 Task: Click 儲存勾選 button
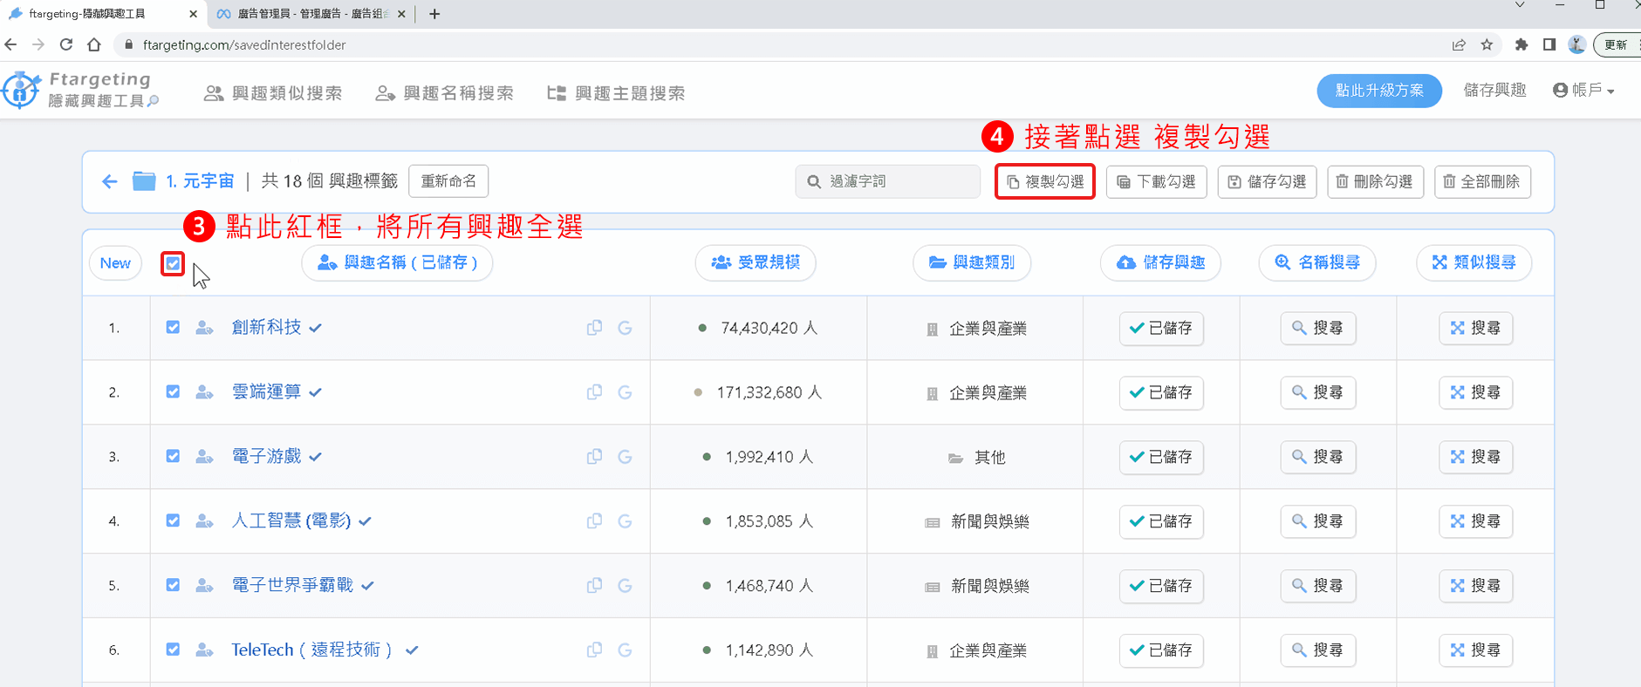(x=1267, y=181)
